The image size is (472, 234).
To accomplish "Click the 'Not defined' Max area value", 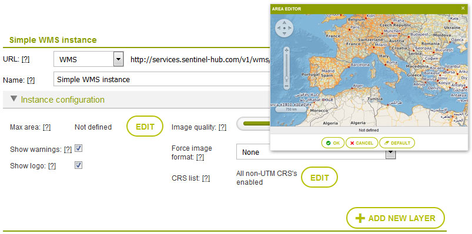I will click(93, 127).
